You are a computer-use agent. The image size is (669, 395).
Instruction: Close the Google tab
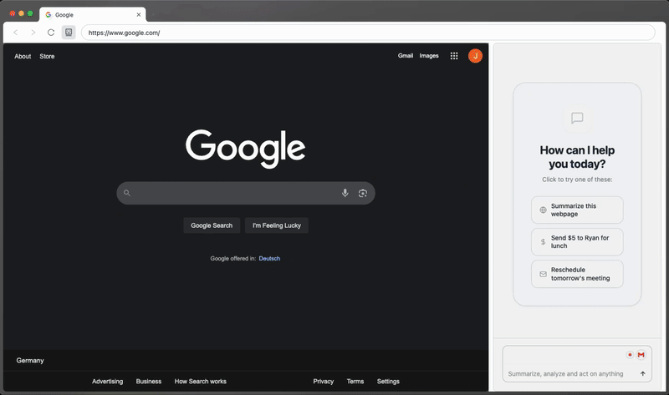139,14
